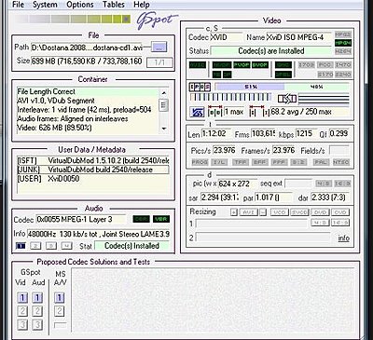Click the keyframe interval icon
The height and width of the screenshot is (340, 373).
click(x=259, y=112)
